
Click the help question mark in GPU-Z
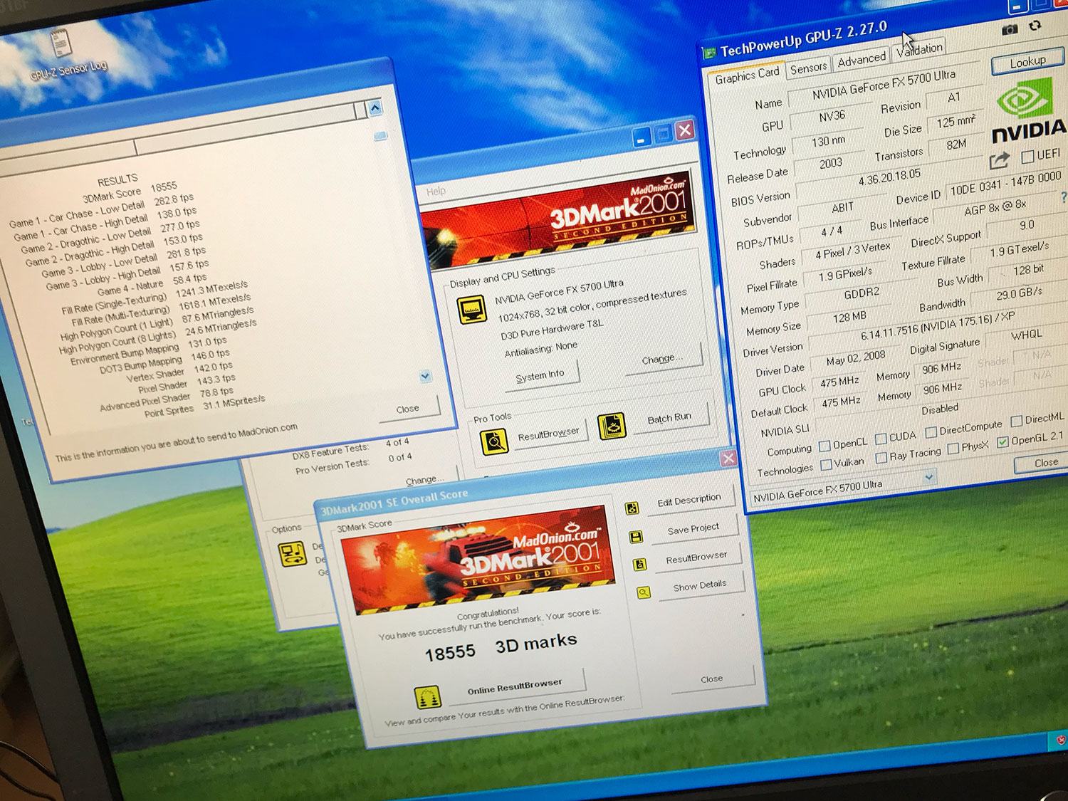pyautogui.click(x=1064, y=197)
